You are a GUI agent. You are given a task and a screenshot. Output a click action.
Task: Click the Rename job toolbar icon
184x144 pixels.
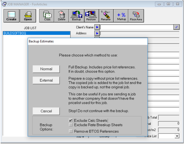coord(106,16)
